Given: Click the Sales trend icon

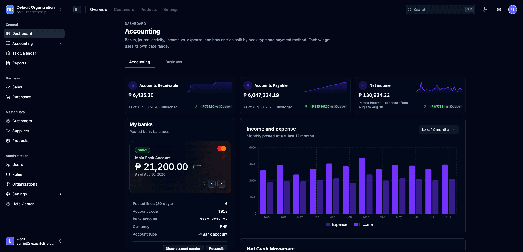Looking at the screenshot, I should (8, 87).
